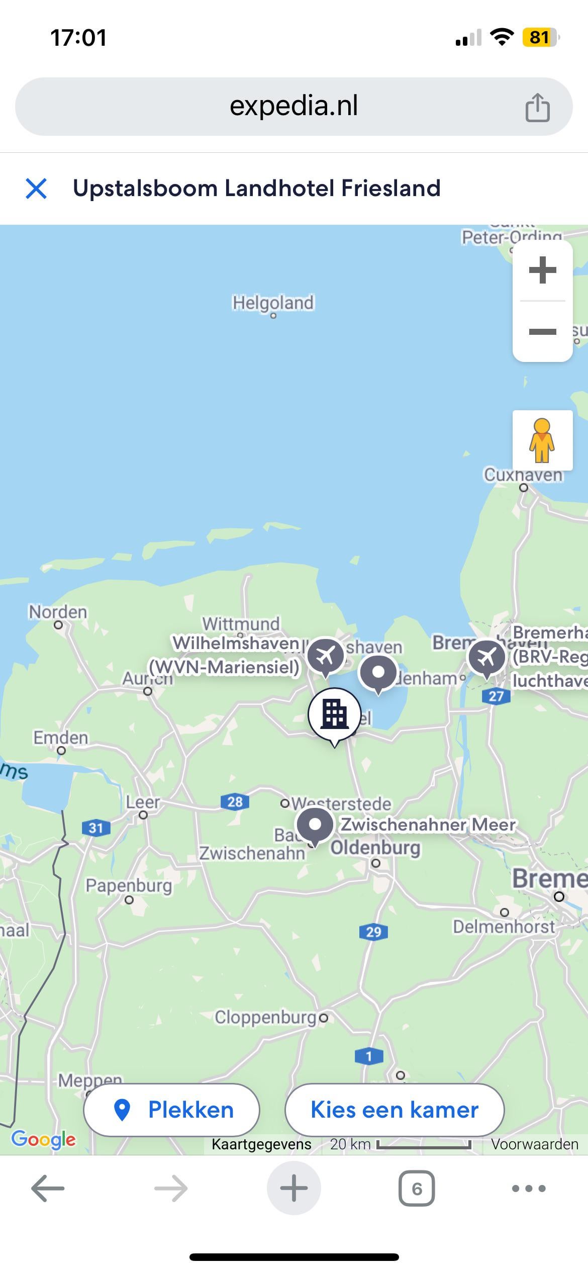Open the Google logo link
This screenshot has width=588, height=1273.
44,1140
